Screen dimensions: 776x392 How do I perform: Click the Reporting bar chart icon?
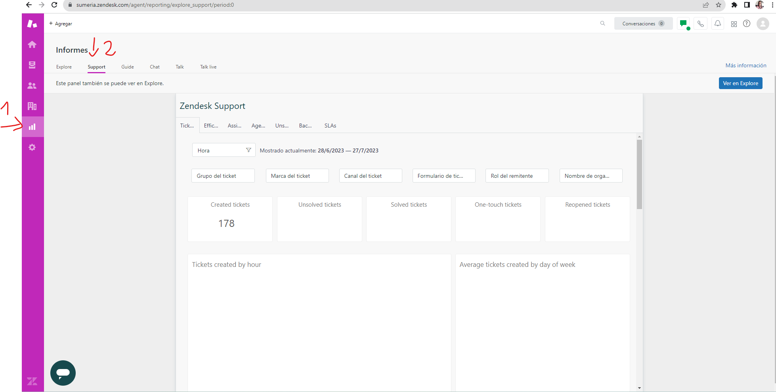(32, 127)
